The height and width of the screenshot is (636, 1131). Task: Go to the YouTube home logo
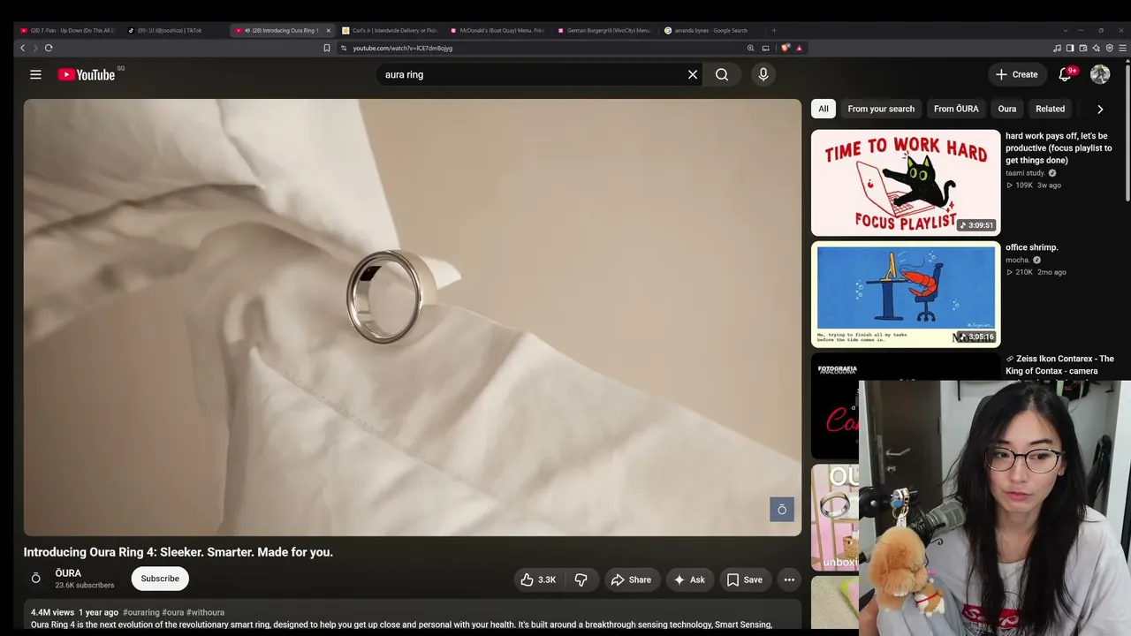click(x=87, y=75)
